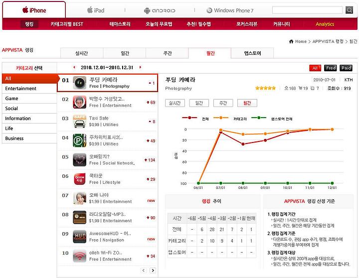The image size is (359, 278).
Task: Click the orange 카테고리 legend marker
Action: (221, 118)
